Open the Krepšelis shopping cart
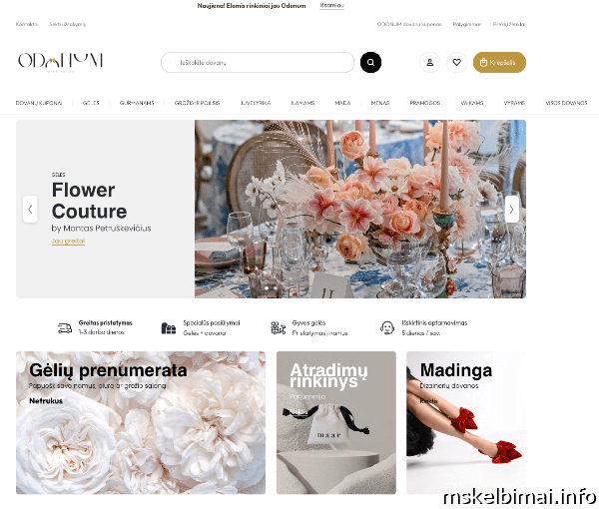 [499, 62]
